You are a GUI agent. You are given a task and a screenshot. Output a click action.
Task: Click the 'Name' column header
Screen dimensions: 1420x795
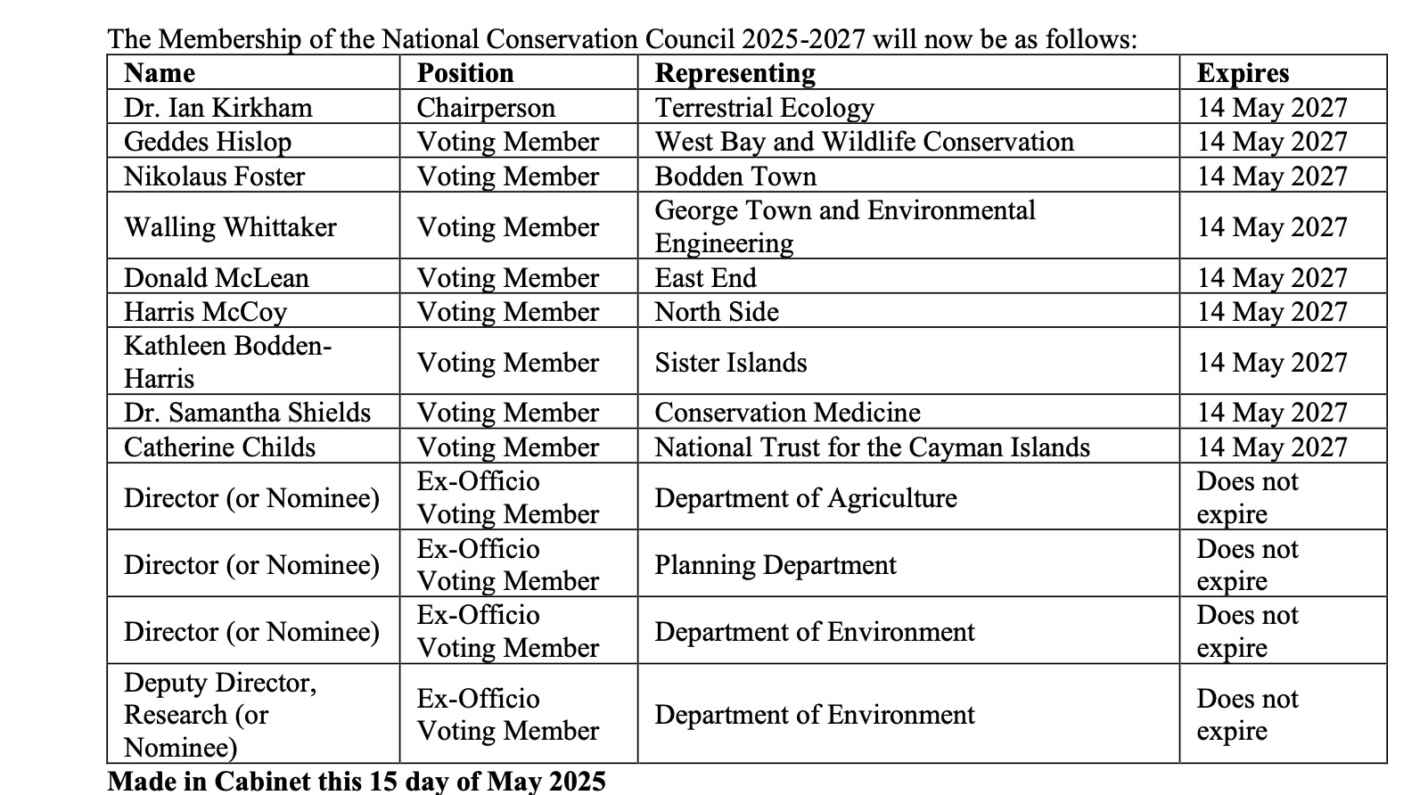pyautogui.click(x=160, y=73)
